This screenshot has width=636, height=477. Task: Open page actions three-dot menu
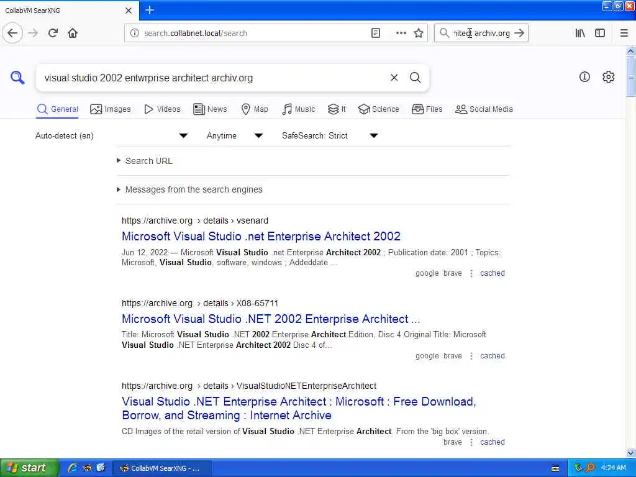[x=401, y=33]
